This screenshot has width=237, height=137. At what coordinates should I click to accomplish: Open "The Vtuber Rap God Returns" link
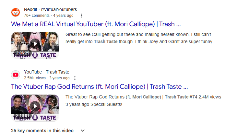[99, 87]
